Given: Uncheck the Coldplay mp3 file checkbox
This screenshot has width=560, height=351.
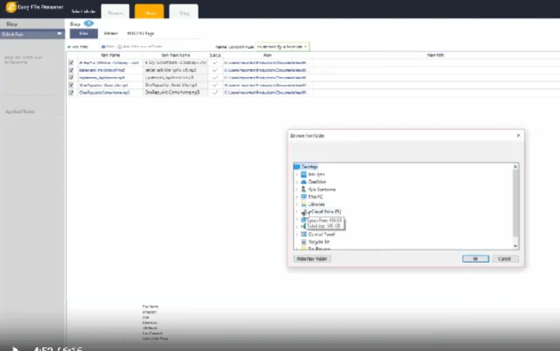Looking at the screenshot, I should [x=71, y=62].
